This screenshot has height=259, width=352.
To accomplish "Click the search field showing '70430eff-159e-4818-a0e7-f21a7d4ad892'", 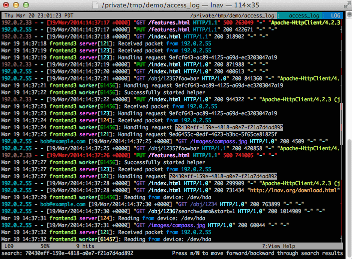I will click(79, 253).
